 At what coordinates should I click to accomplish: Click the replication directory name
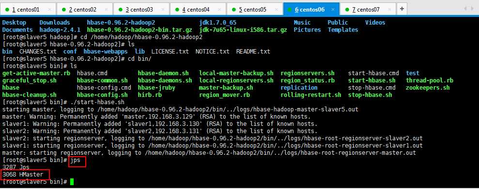click(x=299, y=88)
